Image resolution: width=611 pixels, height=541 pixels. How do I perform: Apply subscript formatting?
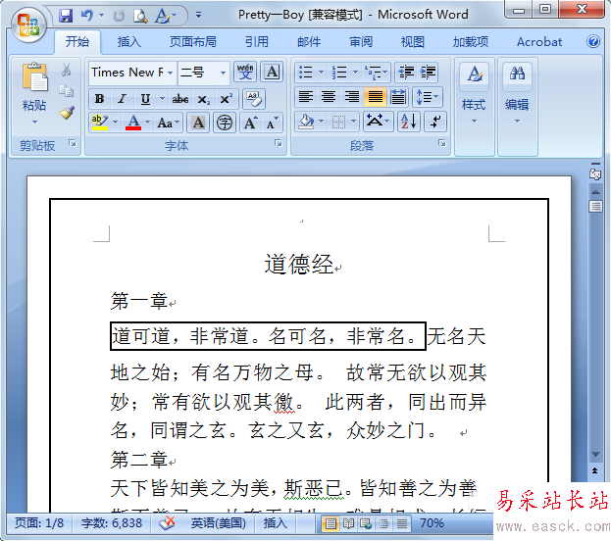(x=203, y=99)
